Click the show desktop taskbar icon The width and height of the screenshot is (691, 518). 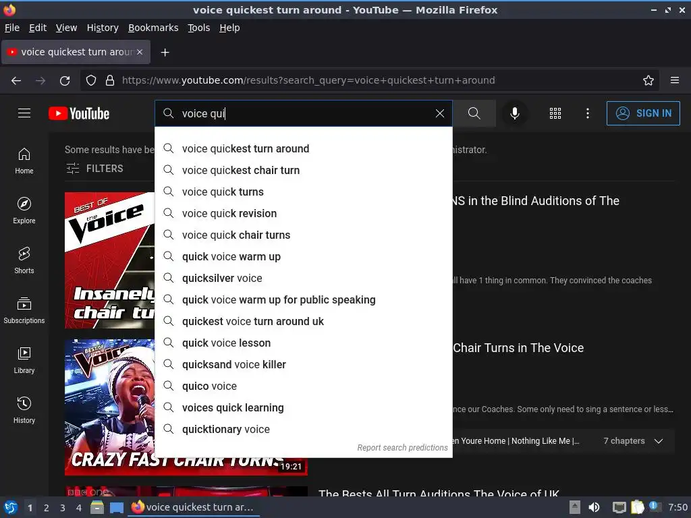click(116, 507)
